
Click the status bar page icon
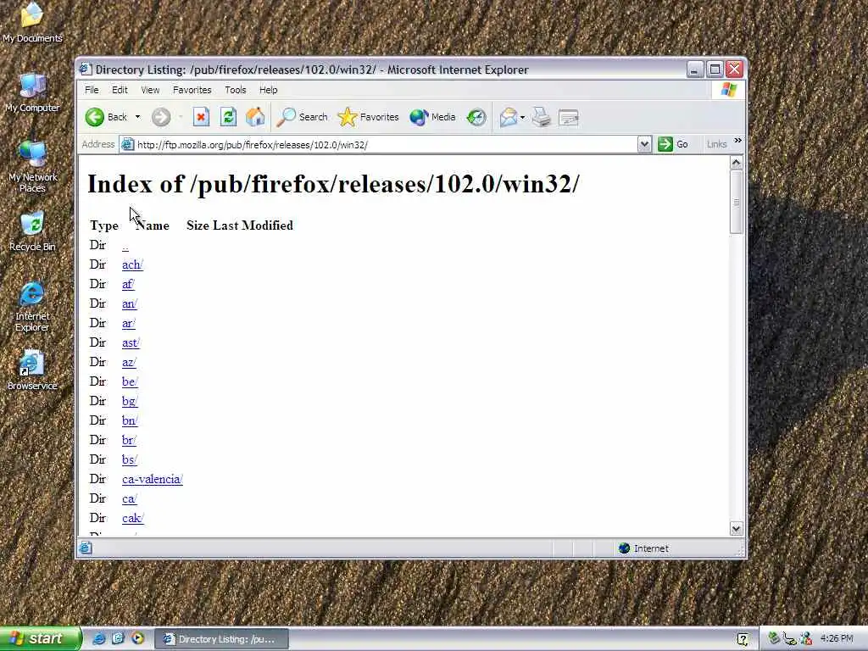[86, 548]
